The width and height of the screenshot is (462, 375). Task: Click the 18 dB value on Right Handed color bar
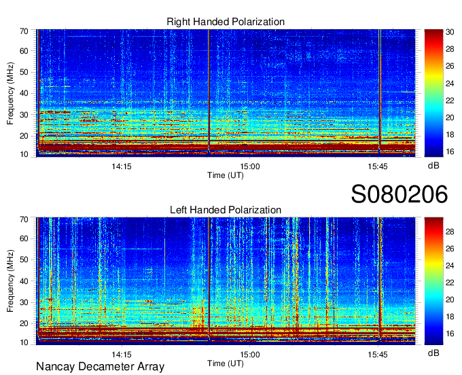click(450, 135)
